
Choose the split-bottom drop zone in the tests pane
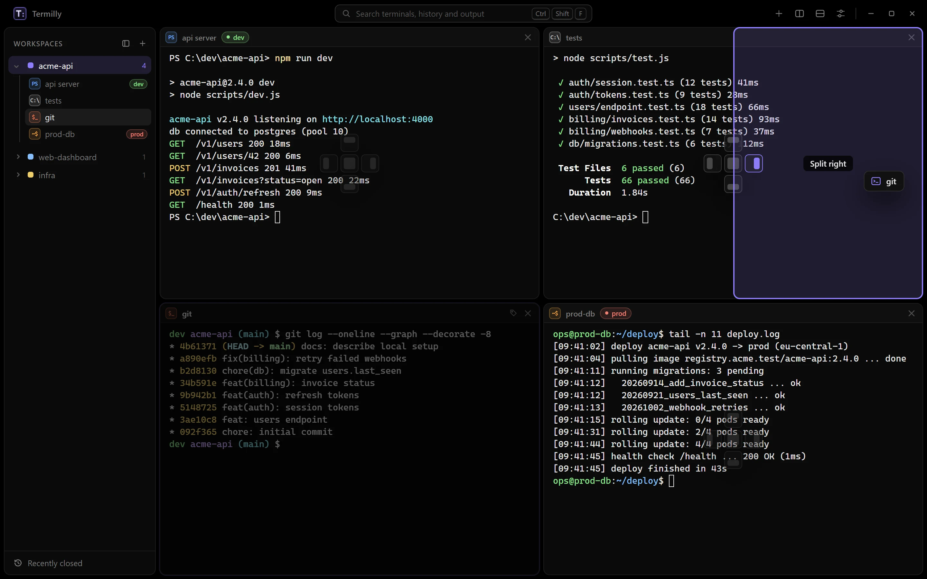733,184
